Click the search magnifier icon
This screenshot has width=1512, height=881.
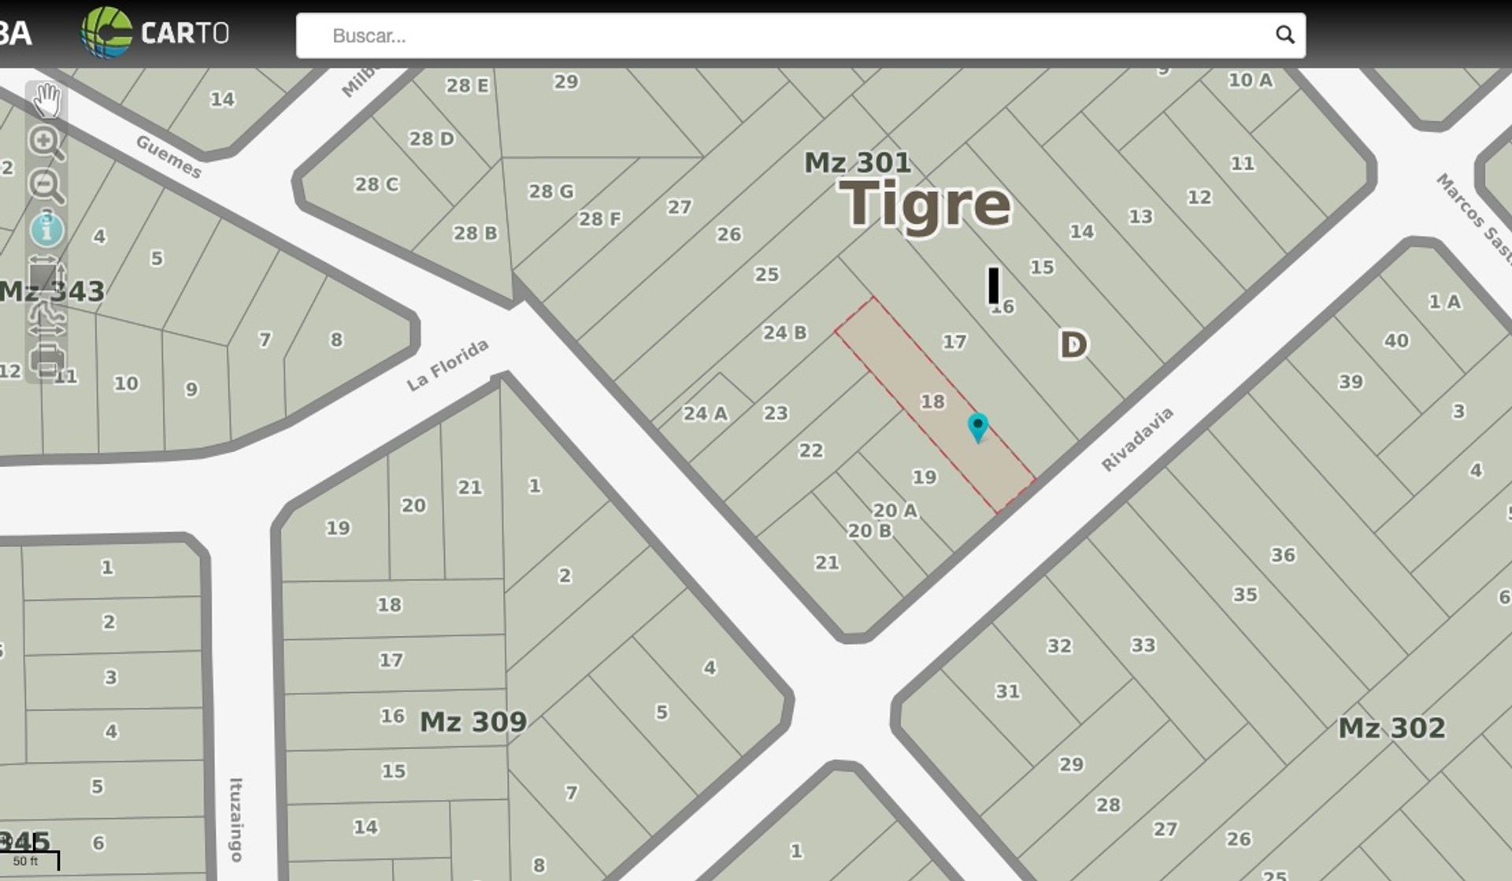click(x=1284, y=35)
